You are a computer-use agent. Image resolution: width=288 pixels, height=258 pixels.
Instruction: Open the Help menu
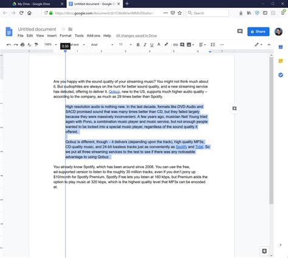(x=107, y=36)
